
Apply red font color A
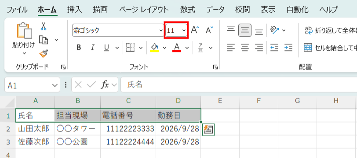pyautogui.click(x=177, y=48)
